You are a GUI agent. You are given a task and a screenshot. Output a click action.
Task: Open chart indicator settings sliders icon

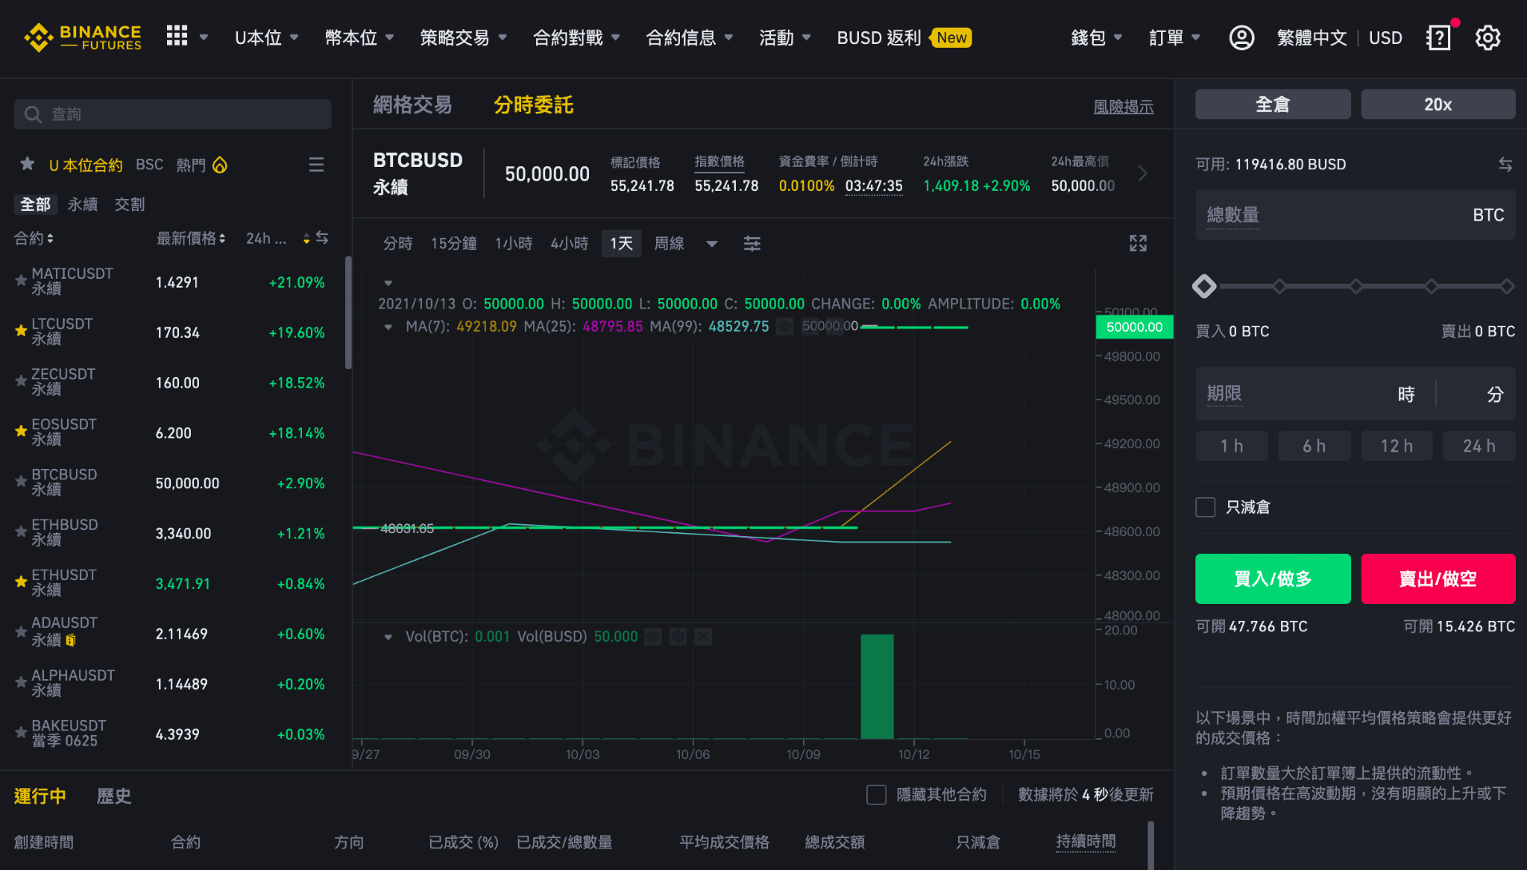tap(752, 244)
